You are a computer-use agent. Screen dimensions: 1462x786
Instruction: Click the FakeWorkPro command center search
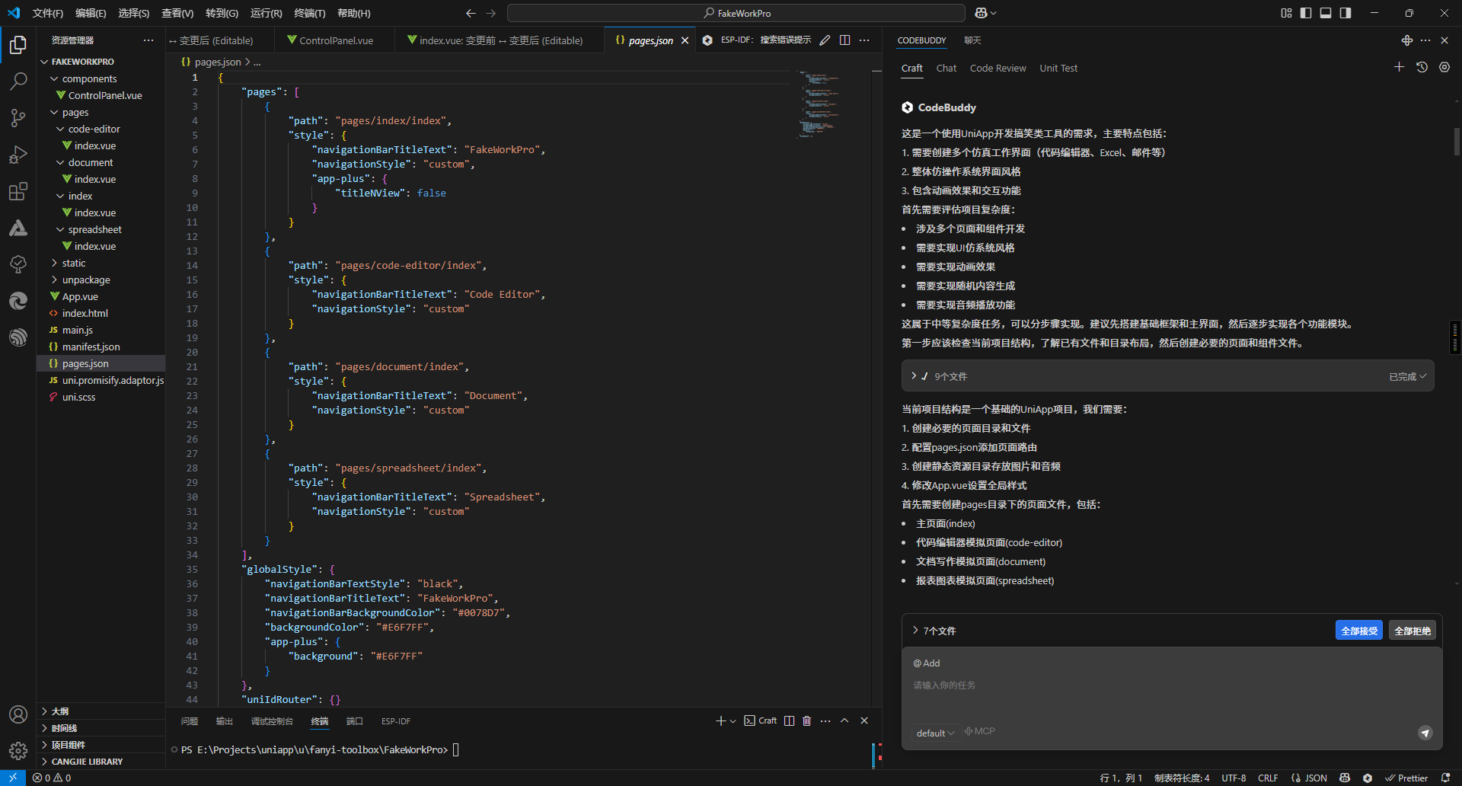tap(736, 13)
